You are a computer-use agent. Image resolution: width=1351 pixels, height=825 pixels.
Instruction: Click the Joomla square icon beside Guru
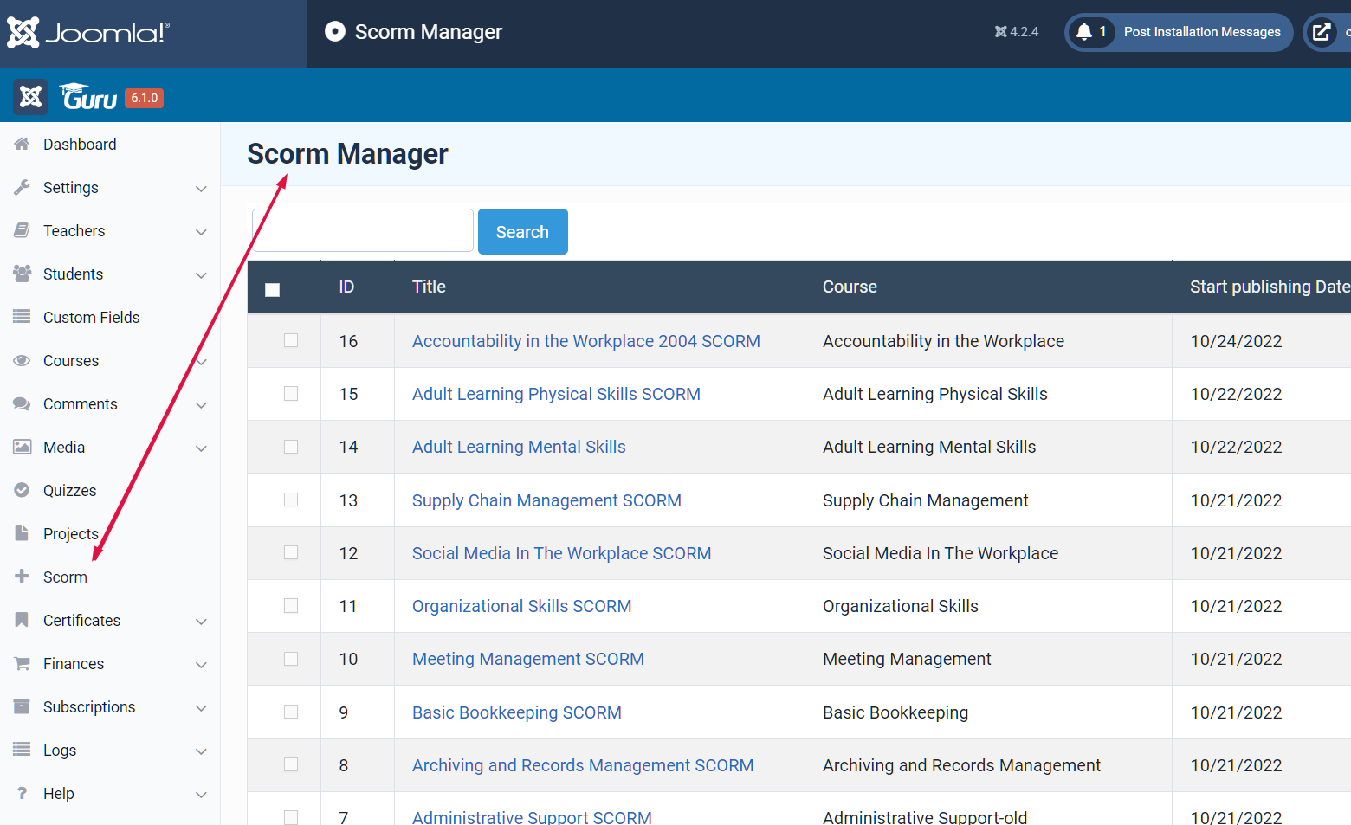click(30, 96)
